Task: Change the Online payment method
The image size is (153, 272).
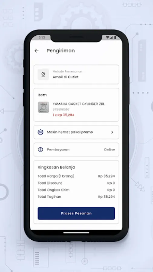Action: 109,150
